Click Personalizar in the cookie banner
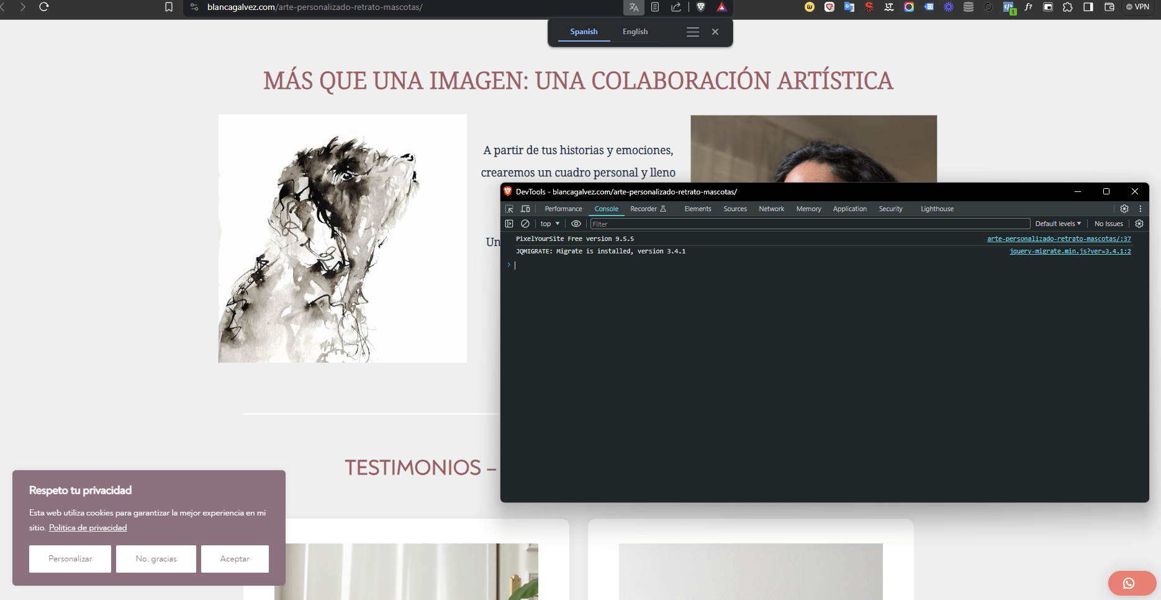 [x=70, y=559]
